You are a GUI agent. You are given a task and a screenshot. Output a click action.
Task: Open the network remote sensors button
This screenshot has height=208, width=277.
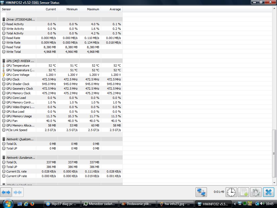tap(201, 192)
